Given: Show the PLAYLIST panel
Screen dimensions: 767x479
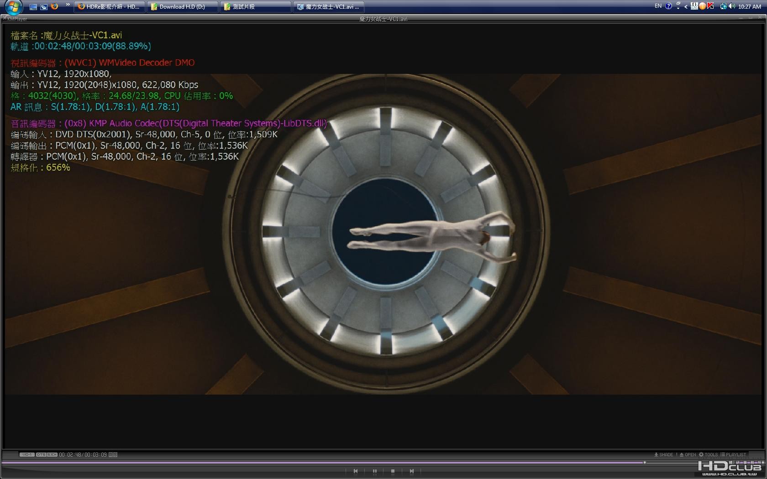Looking at the screenshot, I should 733,454.
